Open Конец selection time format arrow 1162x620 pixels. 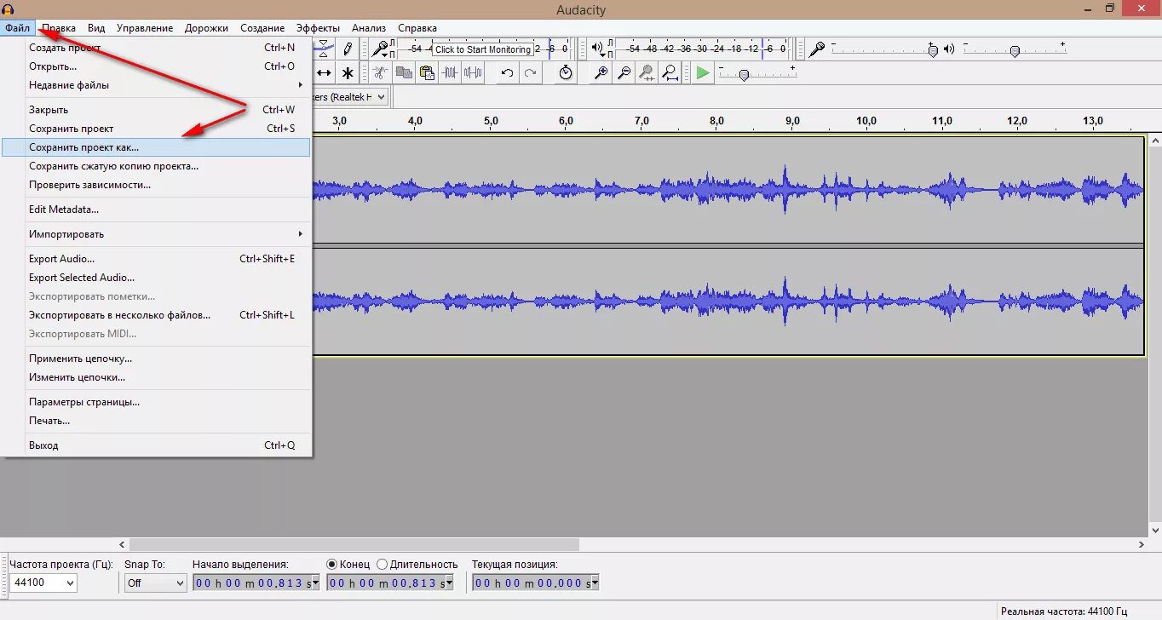pyautogui.click(x=451, y=583)
